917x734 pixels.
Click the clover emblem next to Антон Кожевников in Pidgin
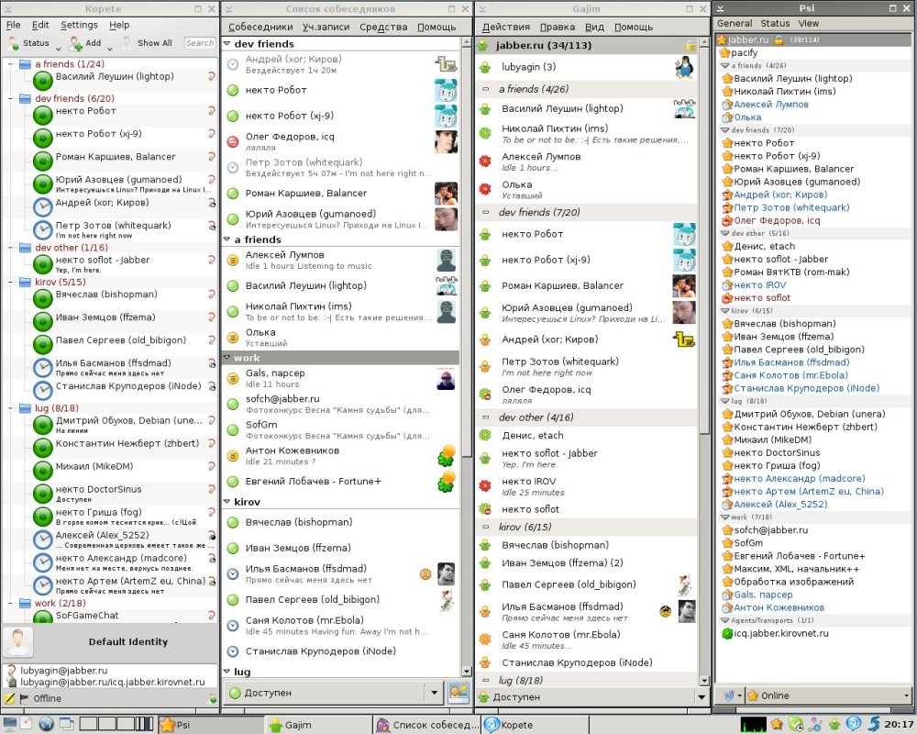[x=447, y=456]
